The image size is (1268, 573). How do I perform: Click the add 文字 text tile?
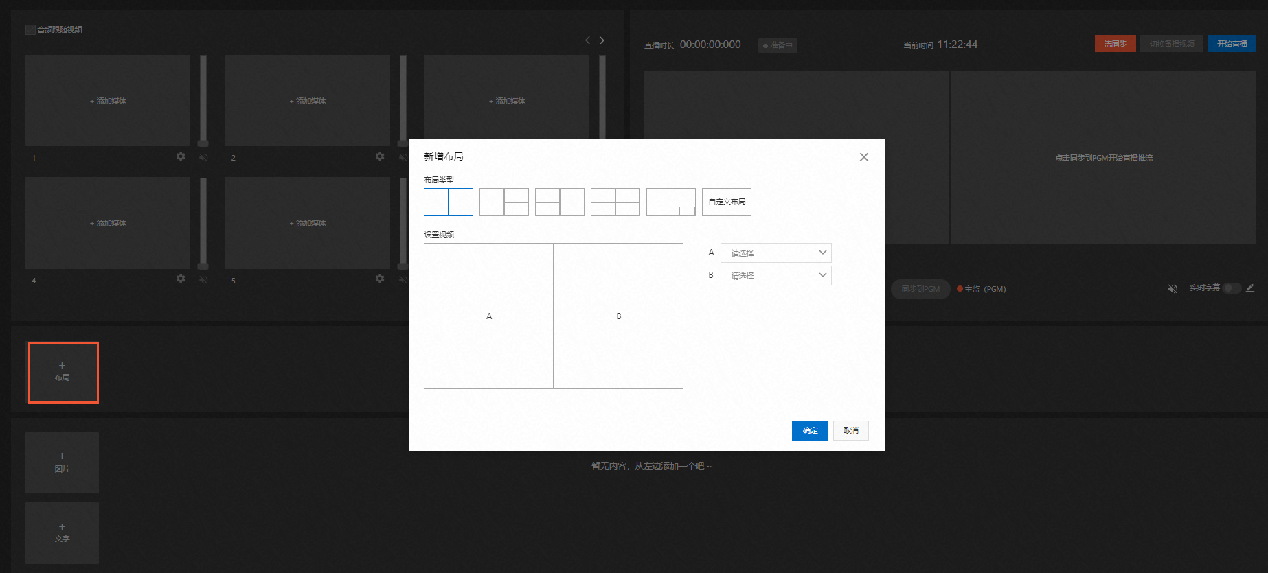pos(62,533)
